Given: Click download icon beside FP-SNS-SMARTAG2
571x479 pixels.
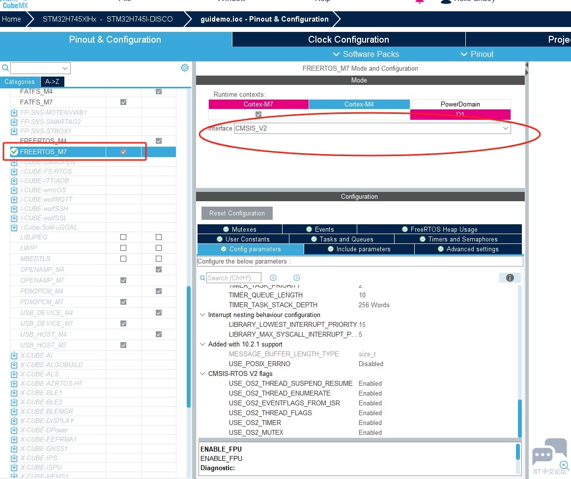Looking at the screenshot, I should [14, 122].
